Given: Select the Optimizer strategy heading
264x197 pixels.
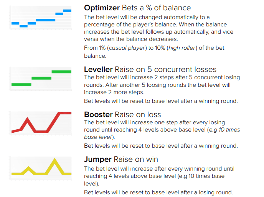Looking at the screenshot, I should pos(102,8).
